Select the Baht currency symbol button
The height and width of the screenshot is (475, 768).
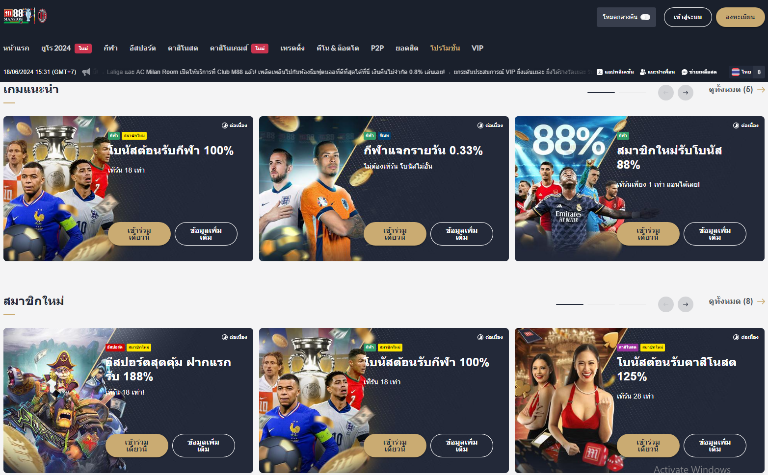pyautogui.click(x=759, y=72)
